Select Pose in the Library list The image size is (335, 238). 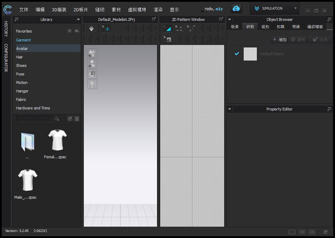20,74
